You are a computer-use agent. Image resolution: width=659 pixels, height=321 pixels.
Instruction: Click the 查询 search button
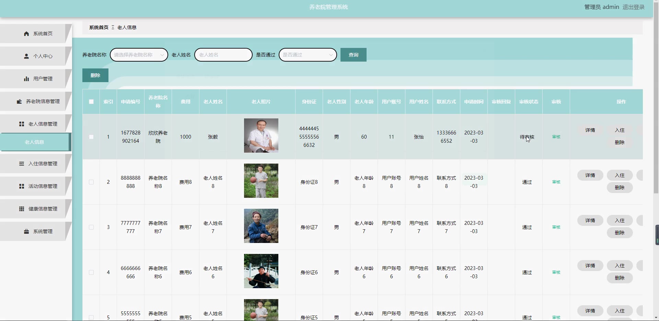click(353, 55)
